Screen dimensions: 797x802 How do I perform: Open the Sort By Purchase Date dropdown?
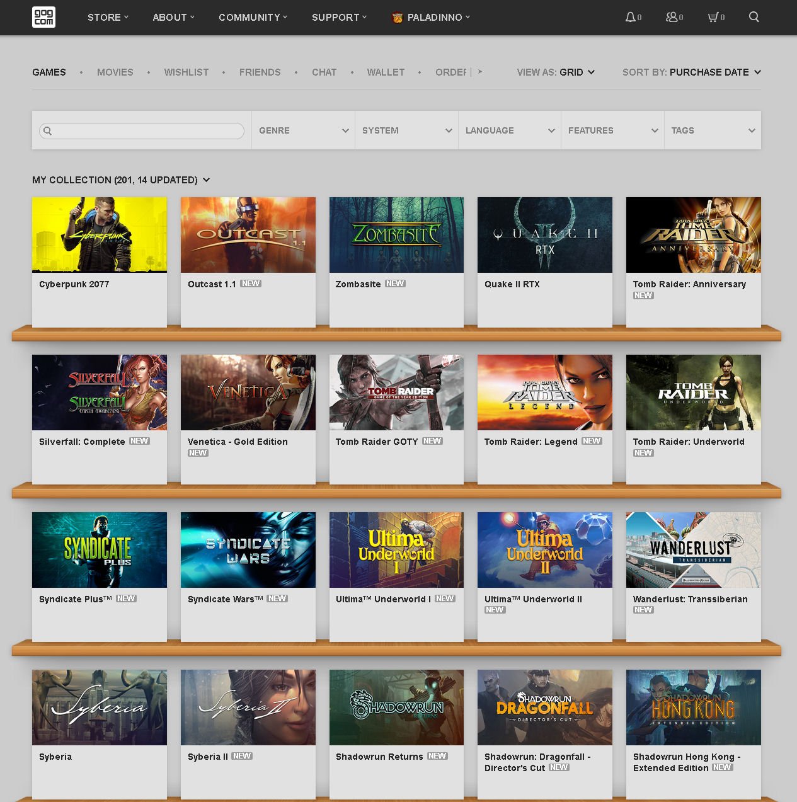coord(692,72)
